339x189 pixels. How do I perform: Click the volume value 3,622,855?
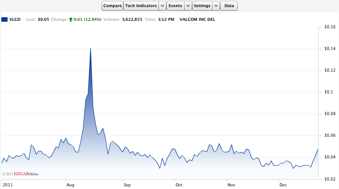132,19
